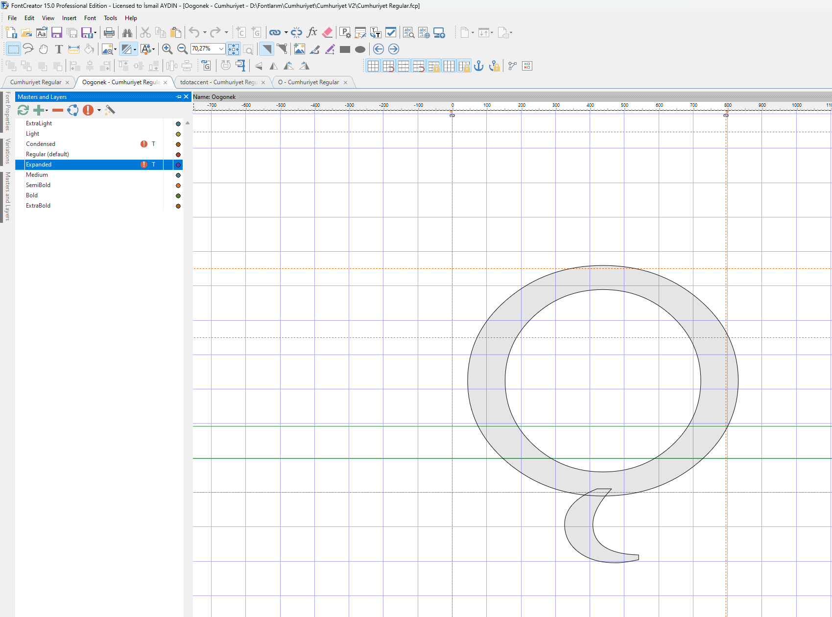Click the anchor icon in toolbar

(x=479, y=66)
